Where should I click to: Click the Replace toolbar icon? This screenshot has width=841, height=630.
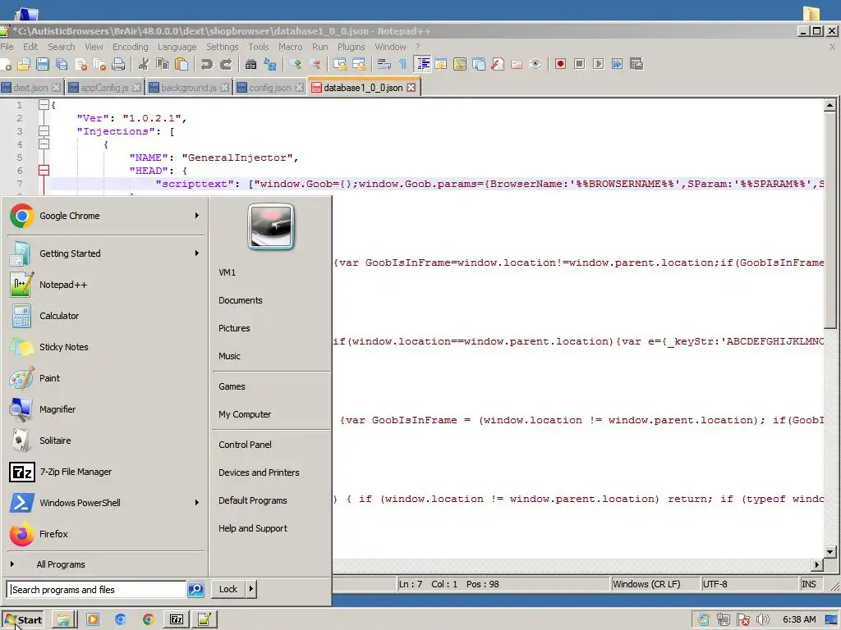coord(269,64)
